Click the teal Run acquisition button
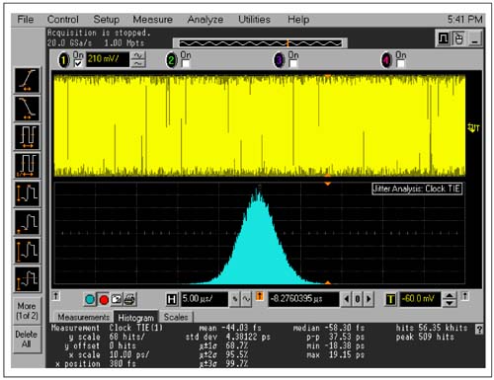This screenshot has width=494, height=380. tap(90, 299)
